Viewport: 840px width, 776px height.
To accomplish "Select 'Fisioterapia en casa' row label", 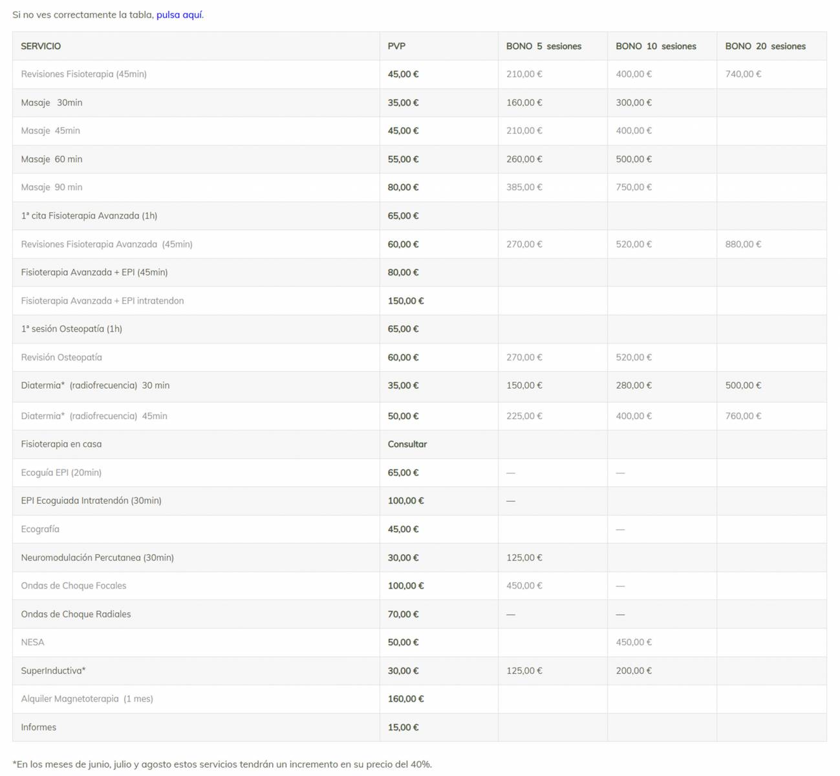I will [61, 444].
